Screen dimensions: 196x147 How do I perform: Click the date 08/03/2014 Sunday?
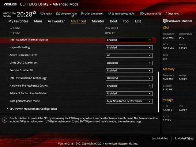click(x=9, y=15)
